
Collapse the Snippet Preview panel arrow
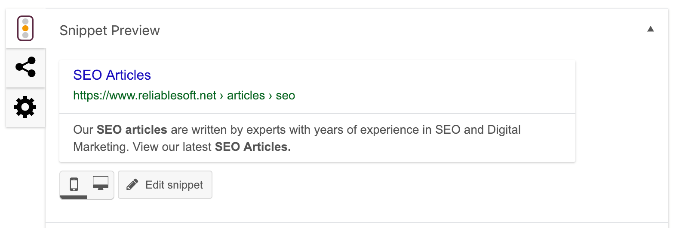point(651,29)
